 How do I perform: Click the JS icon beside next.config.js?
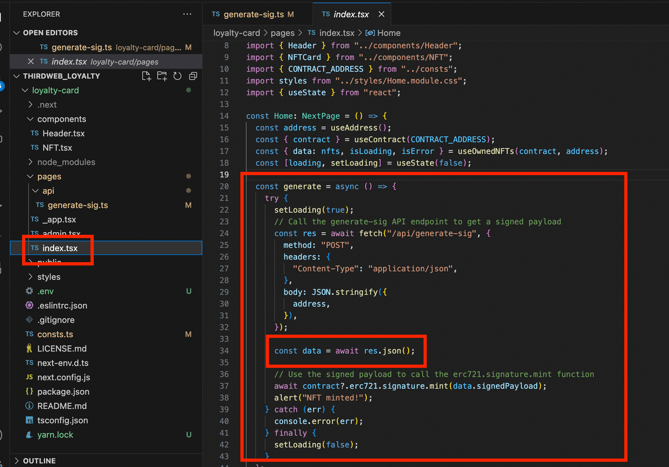click(30, 378)
